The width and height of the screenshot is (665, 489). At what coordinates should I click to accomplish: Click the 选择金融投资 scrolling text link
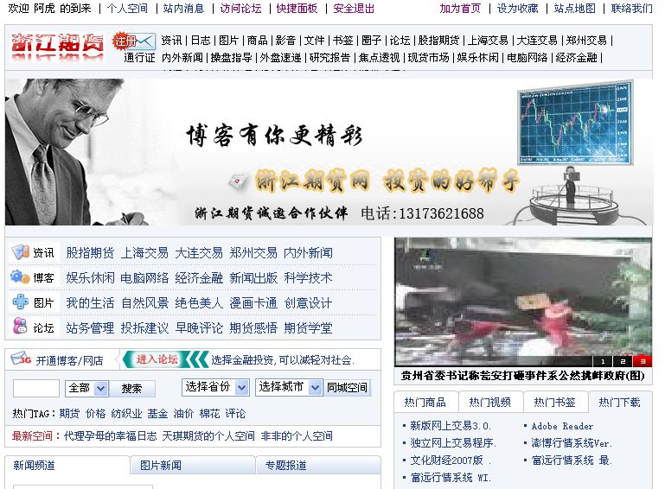coord(283,360)
